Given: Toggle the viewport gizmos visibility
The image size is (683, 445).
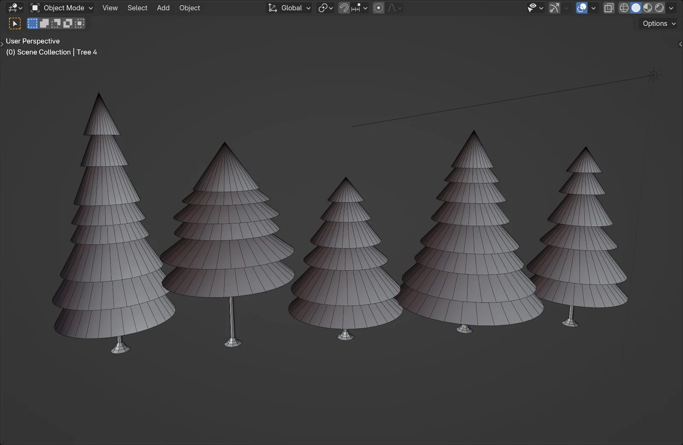Looking at the screenshot, I should click(x=555, y=8).
